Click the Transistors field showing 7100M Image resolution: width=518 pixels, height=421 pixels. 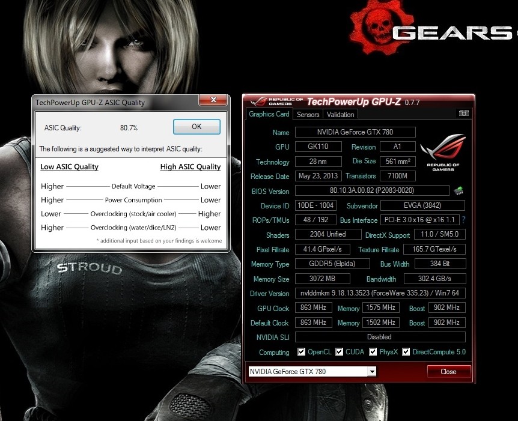[x=397, y=176]
